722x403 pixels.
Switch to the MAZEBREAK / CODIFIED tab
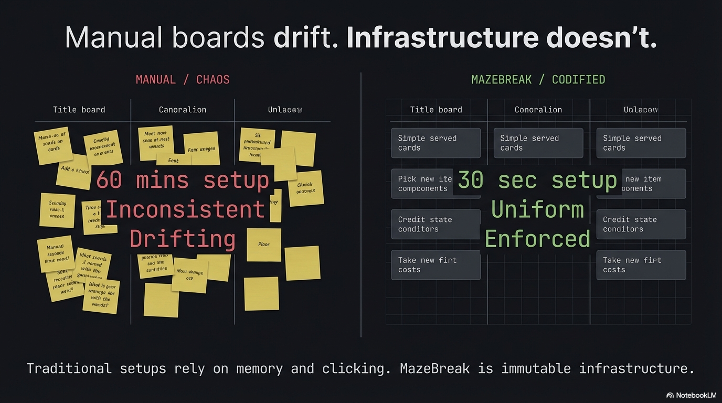tap(538, 79)
